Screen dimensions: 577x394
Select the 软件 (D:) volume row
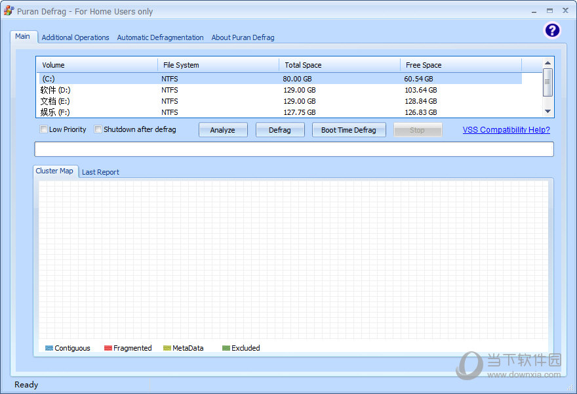coord(281,90)
